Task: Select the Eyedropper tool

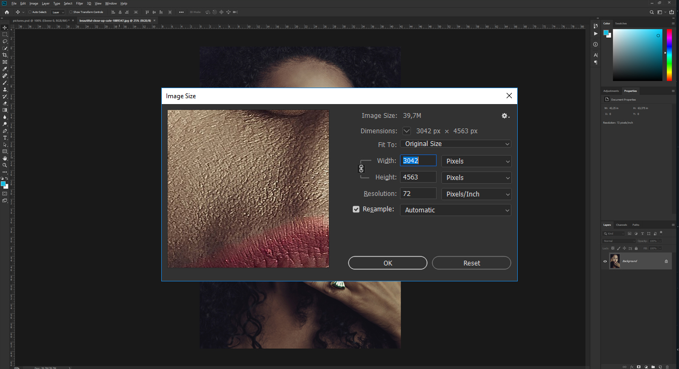Action: (x=5, y=69)
